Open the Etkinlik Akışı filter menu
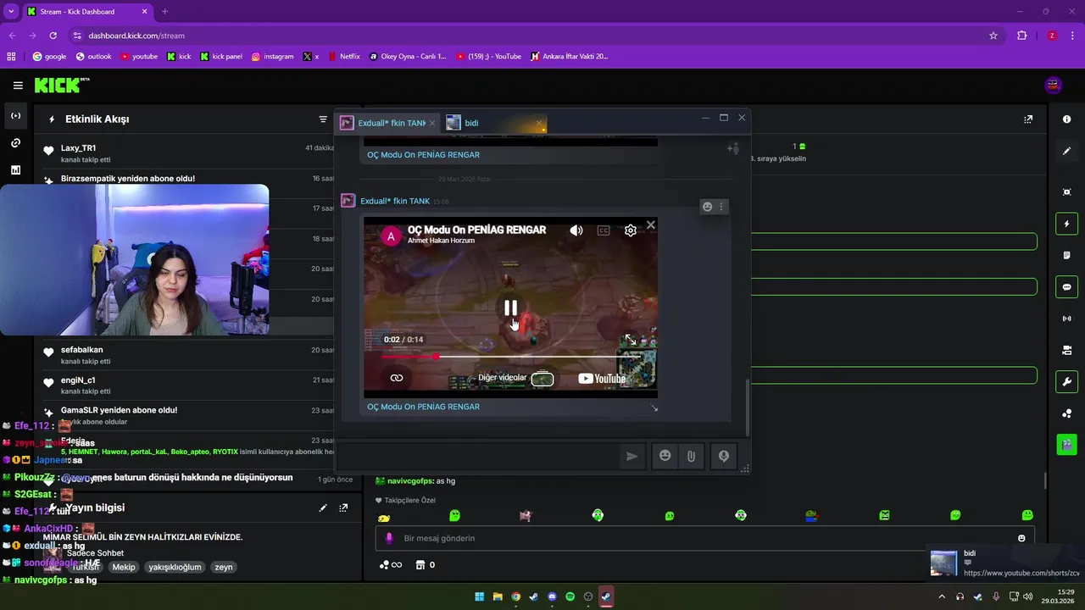1085x610 pixels. (323, 119)
